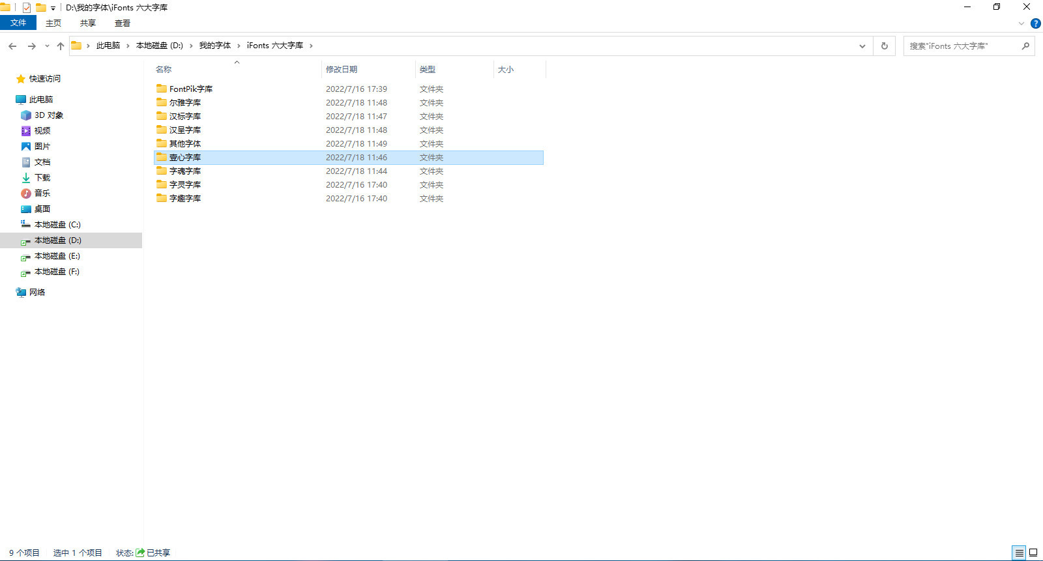Click the 网络 network icon in sidebar
1043x561 pixels.
(21, 293)
